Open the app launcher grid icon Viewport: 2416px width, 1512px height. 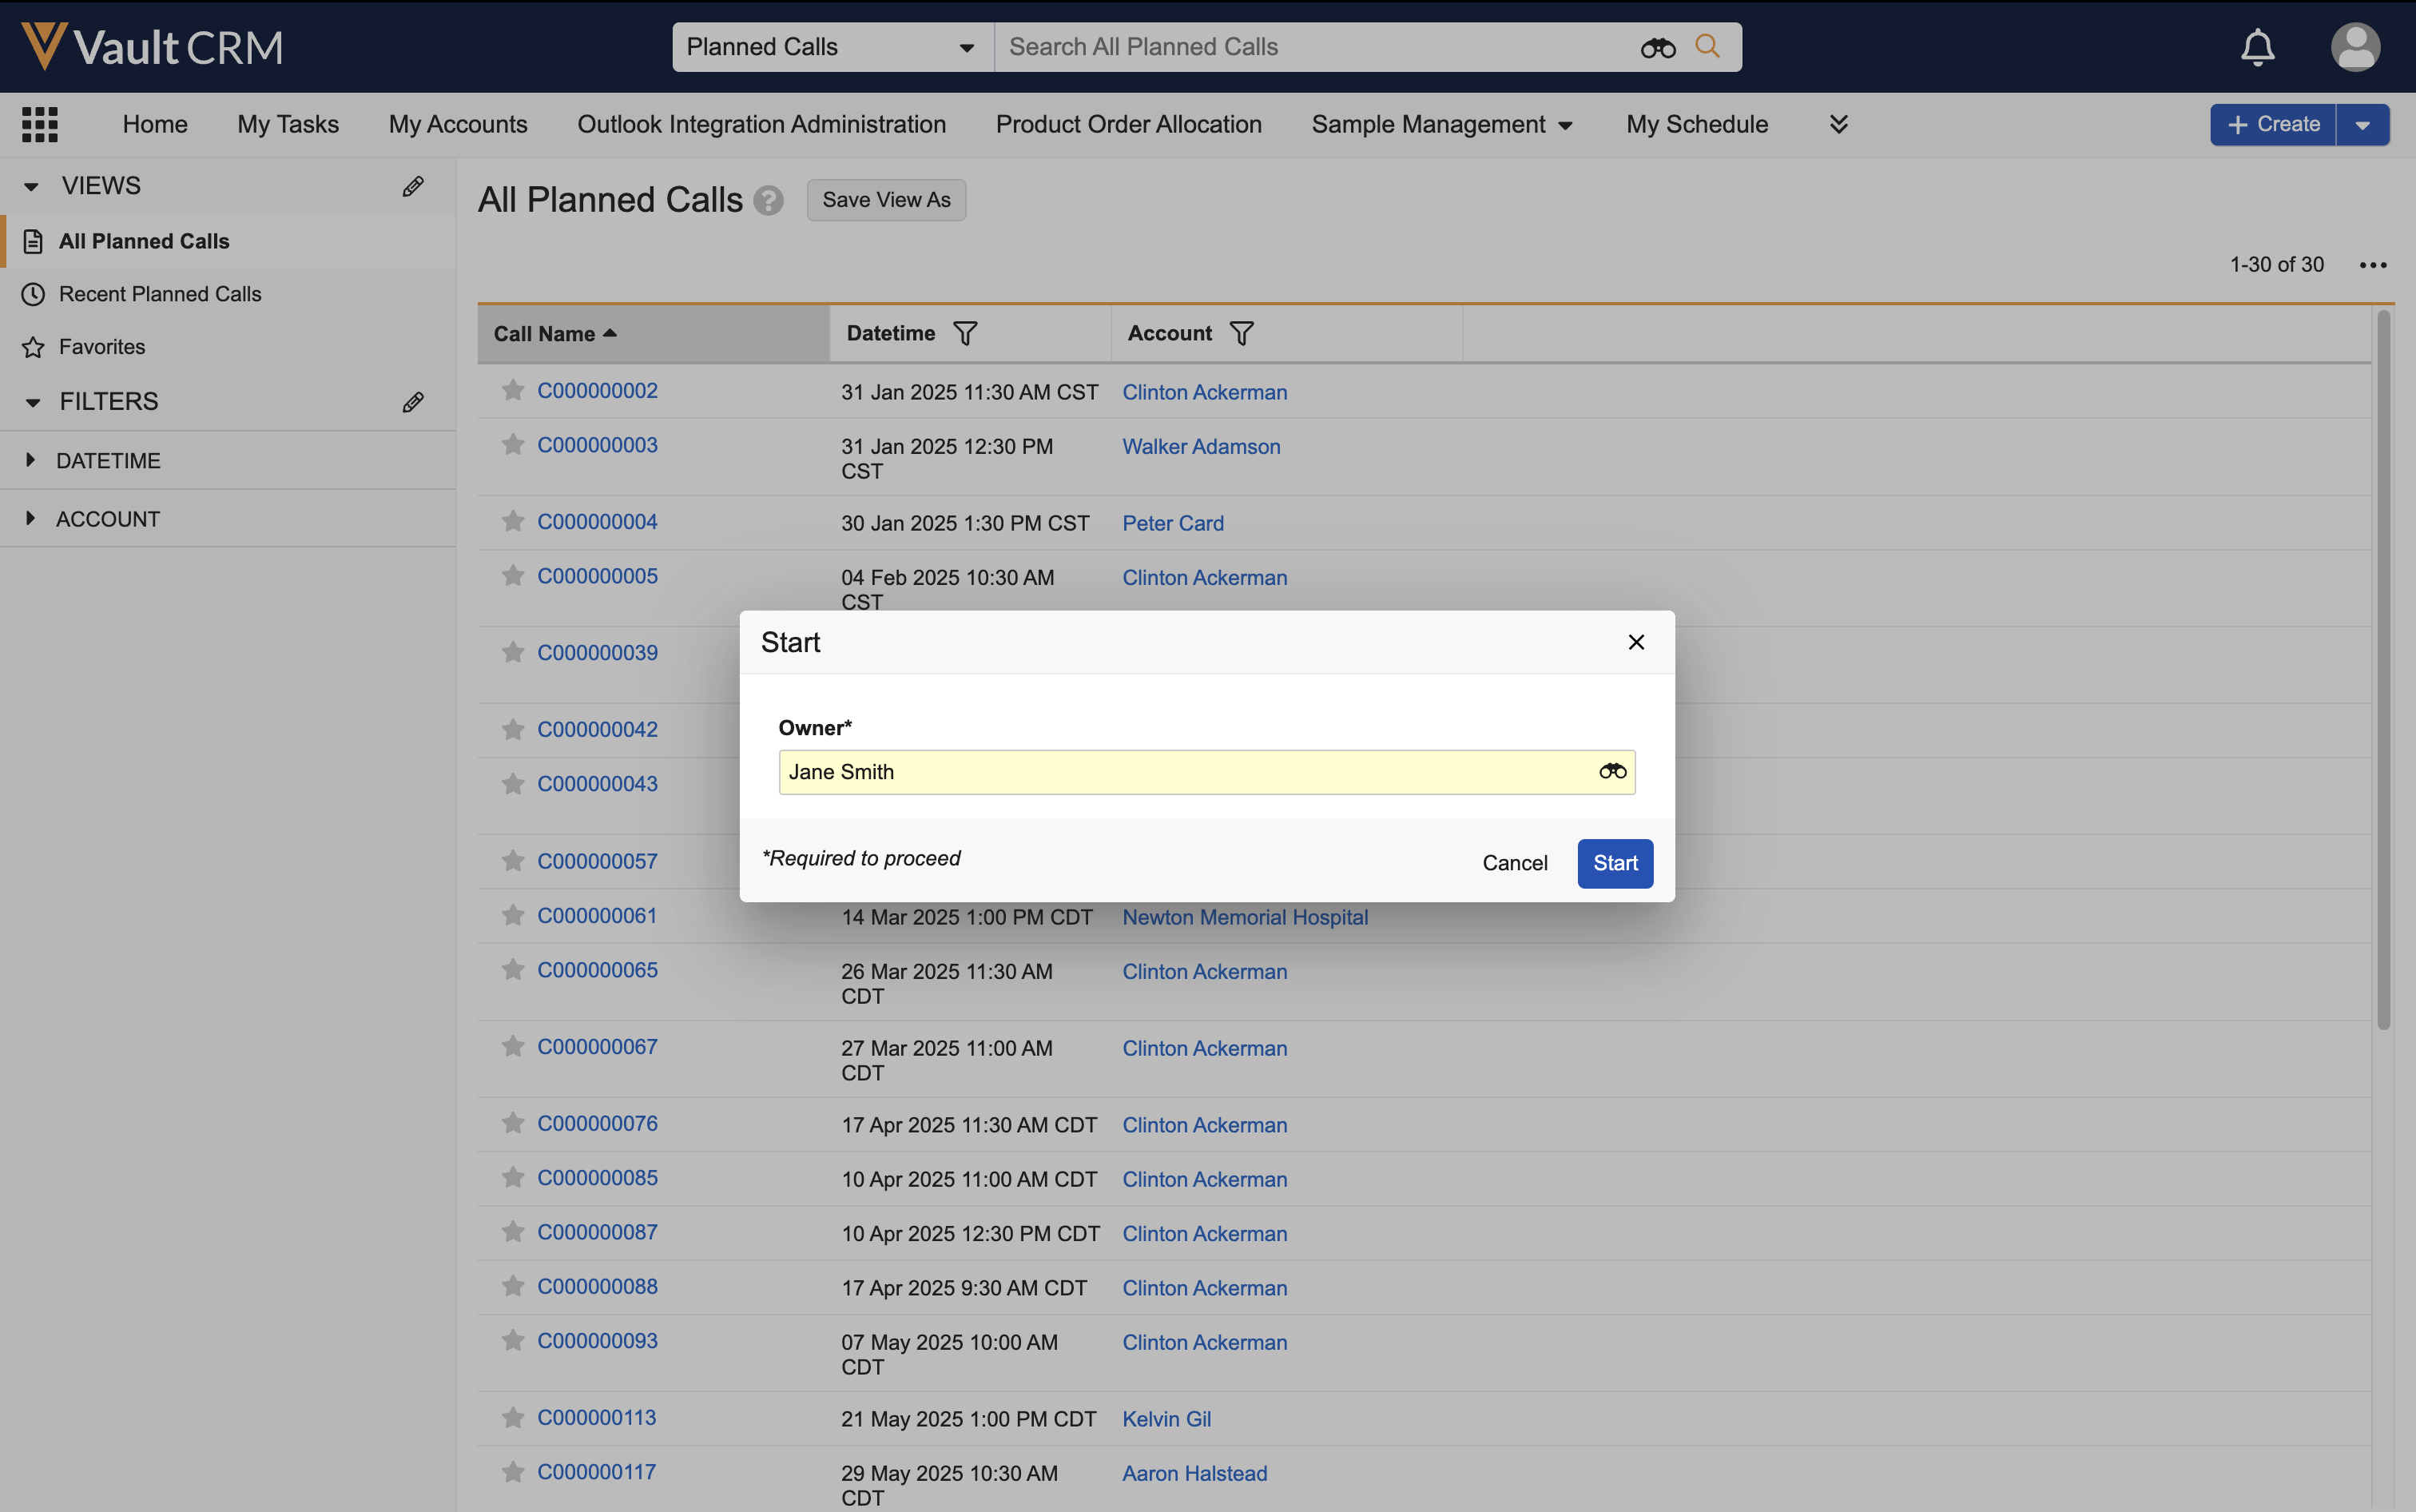tap(40, 124)
